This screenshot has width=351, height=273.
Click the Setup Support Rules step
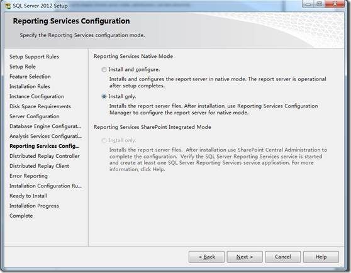pyautogui.click(x=34, y=57)
